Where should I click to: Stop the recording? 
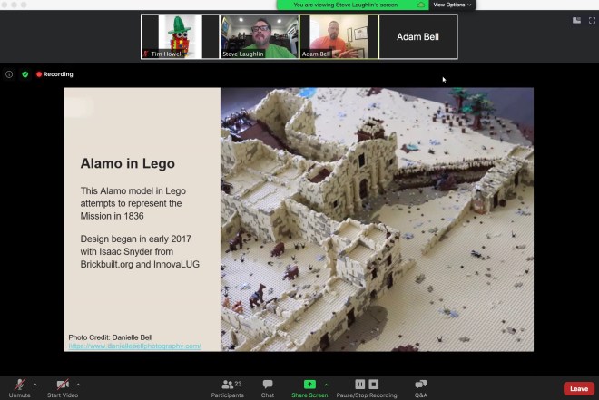tap(373, 384)
